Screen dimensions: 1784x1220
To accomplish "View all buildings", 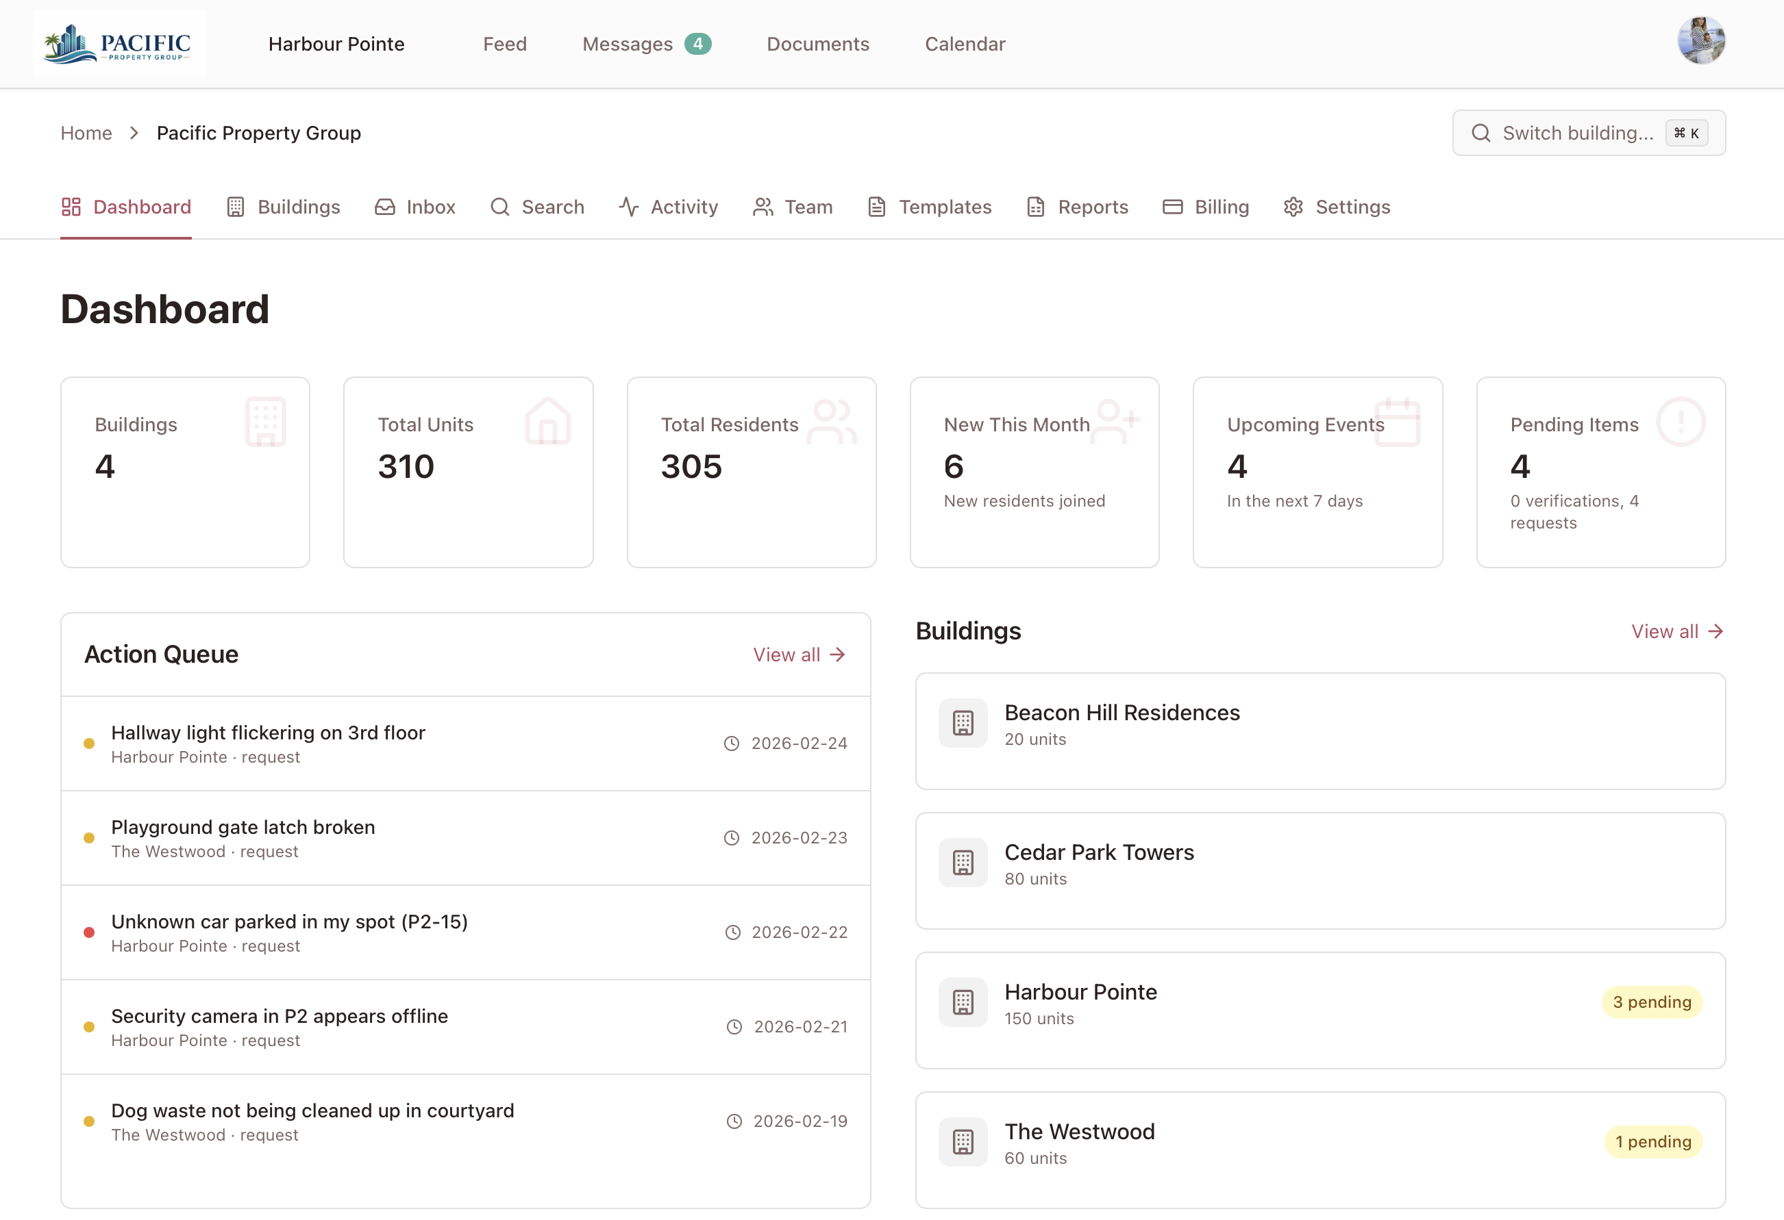I will coord(1676,631).
